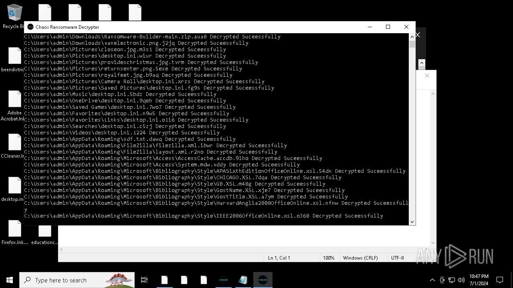This screenshot has width=513, height=288.
Task: Open the clock showing 10:47 PM
Action: click(x=479, y=280)
